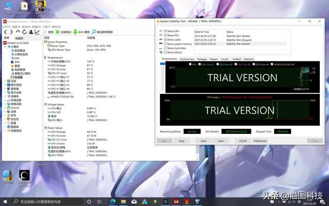Open Microsoft Edge from the taskbar
Image resolution: width=329 pixels, height=206 pixels.
[x=113, y=201]
